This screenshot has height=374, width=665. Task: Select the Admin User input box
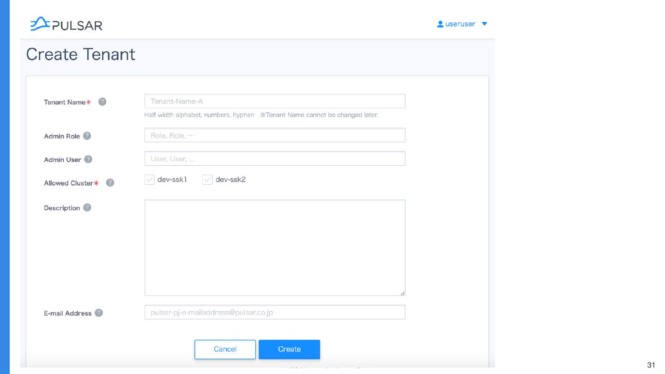[x=275, y=159]
